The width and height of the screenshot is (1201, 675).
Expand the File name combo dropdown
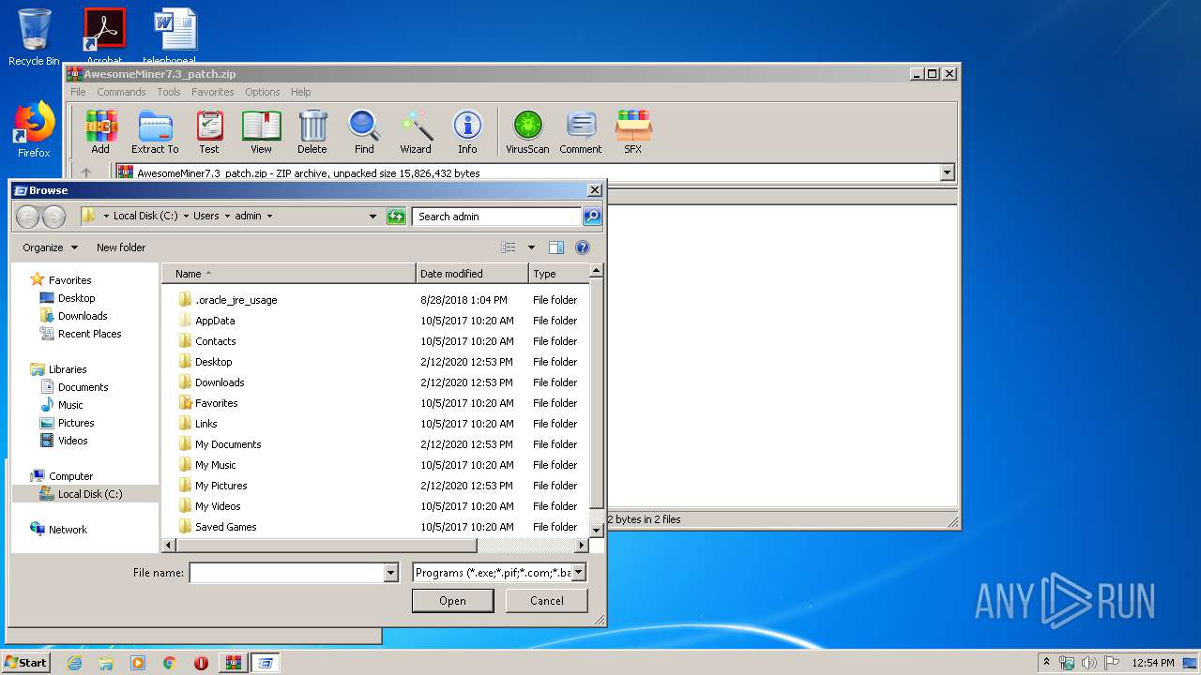[x=391, y=572]
